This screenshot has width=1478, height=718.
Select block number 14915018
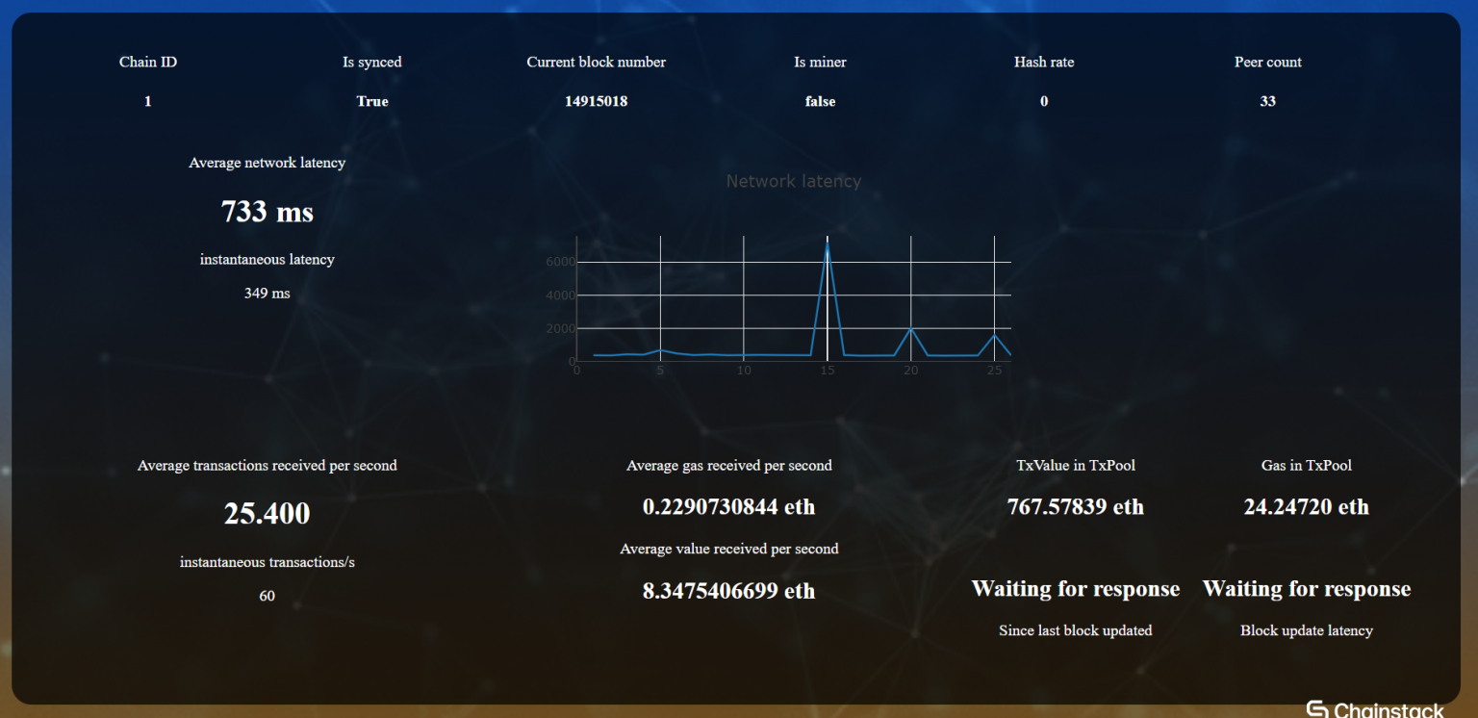coord(597,101)
